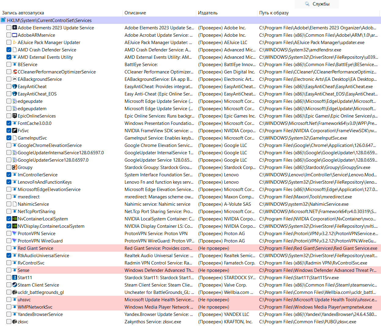Screen dimensions: 381x327
Task: Select the mxredirect entry name
Action: tap(28, 197)
